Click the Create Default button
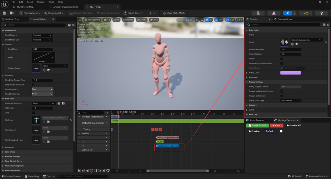The image size is (331, 179). click(258, 125)
